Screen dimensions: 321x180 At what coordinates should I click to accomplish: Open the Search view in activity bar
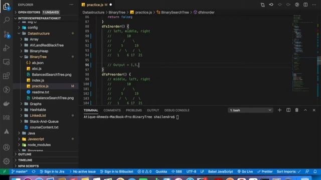tap(7, 20)
